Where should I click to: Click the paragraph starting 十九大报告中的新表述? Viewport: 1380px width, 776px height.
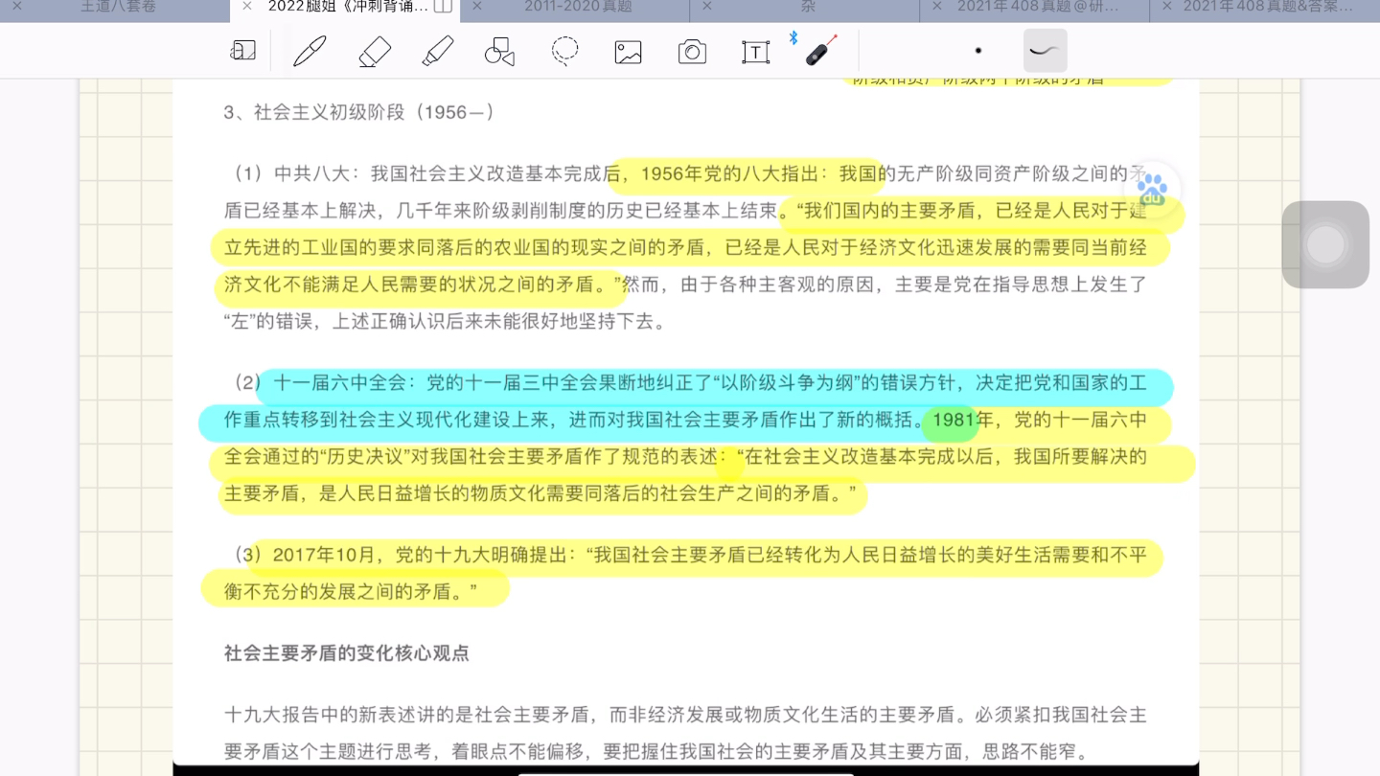click(685, 733)
